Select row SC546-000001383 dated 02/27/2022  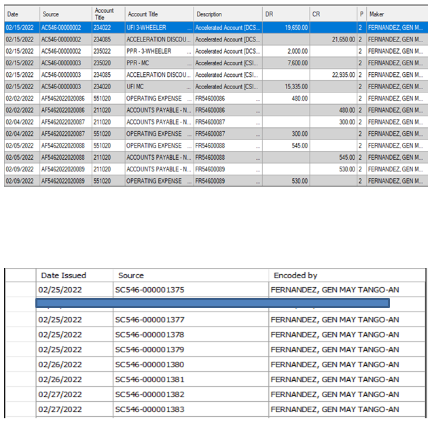(215, 409)
